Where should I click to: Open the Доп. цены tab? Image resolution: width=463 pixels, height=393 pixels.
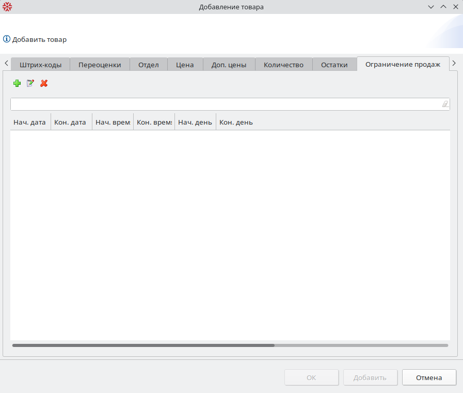click(x=229, y=65)
